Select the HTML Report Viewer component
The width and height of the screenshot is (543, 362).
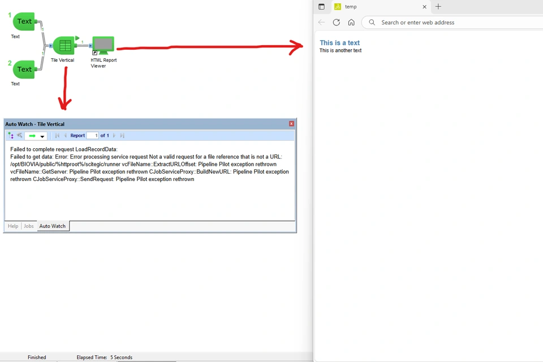tap(104, 45)
